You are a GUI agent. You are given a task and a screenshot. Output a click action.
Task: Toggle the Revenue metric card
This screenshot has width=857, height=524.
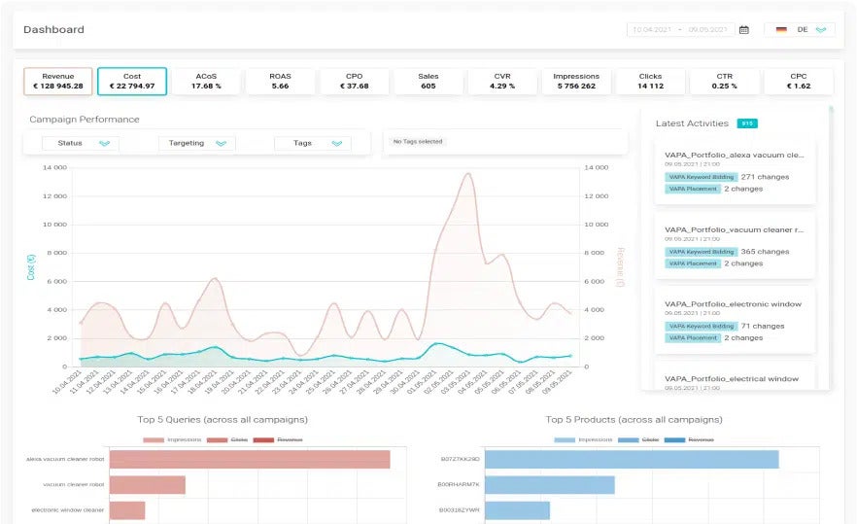point(57,81)
